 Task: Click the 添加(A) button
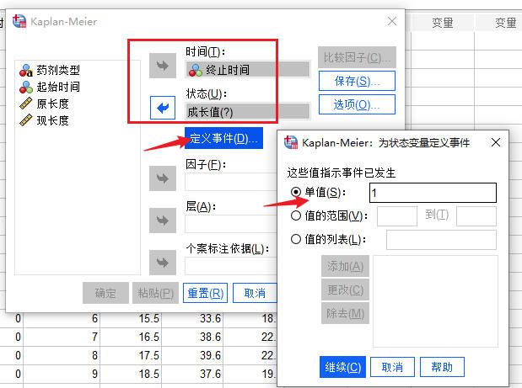(345, 266)
